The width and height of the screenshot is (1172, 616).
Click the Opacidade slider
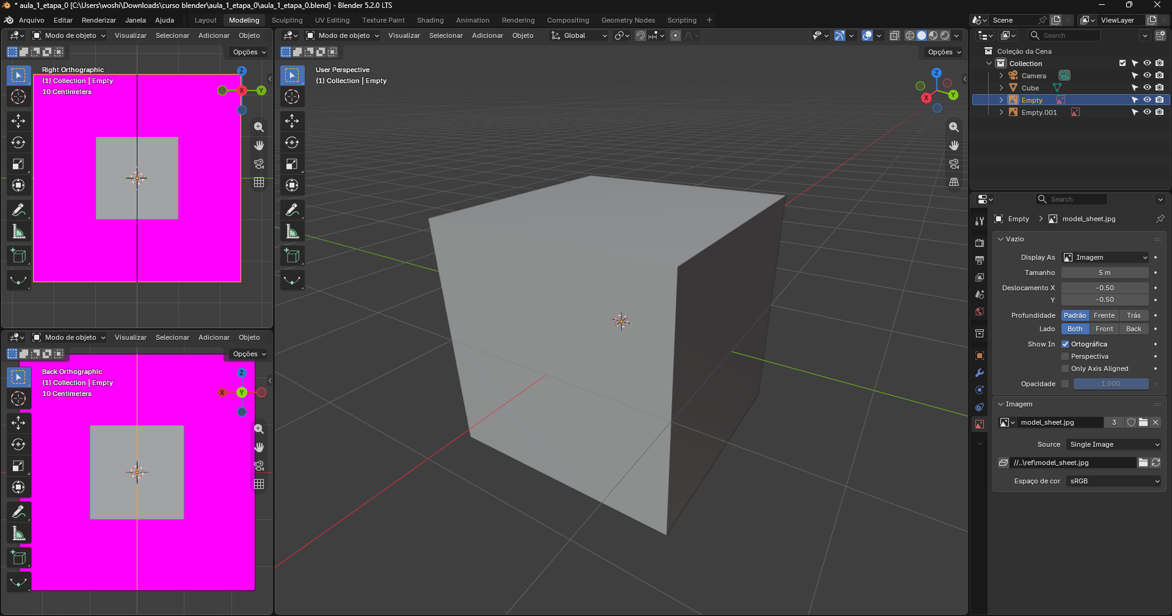pos(1111,384)
